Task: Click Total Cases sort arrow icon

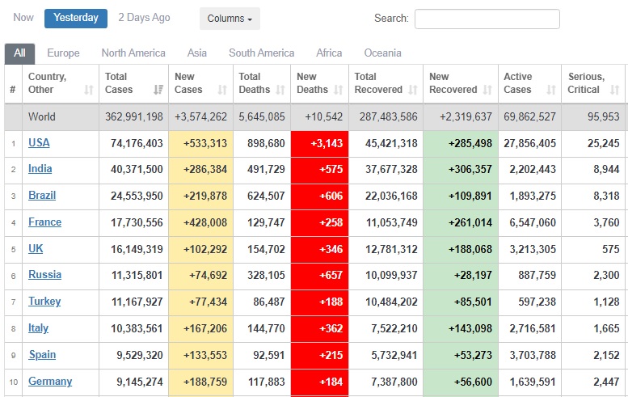Action: [158, 90]
